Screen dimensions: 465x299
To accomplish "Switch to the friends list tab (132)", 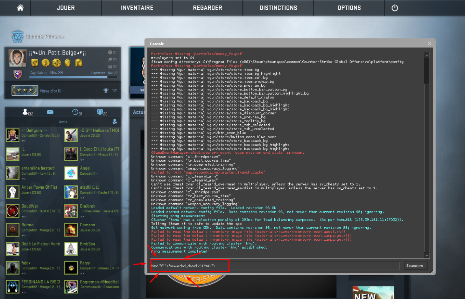I will [x=28, y=112].
